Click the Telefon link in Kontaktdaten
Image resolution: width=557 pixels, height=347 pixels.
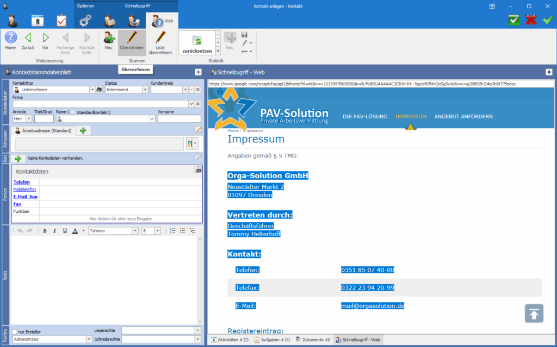[x=21, y=182]
